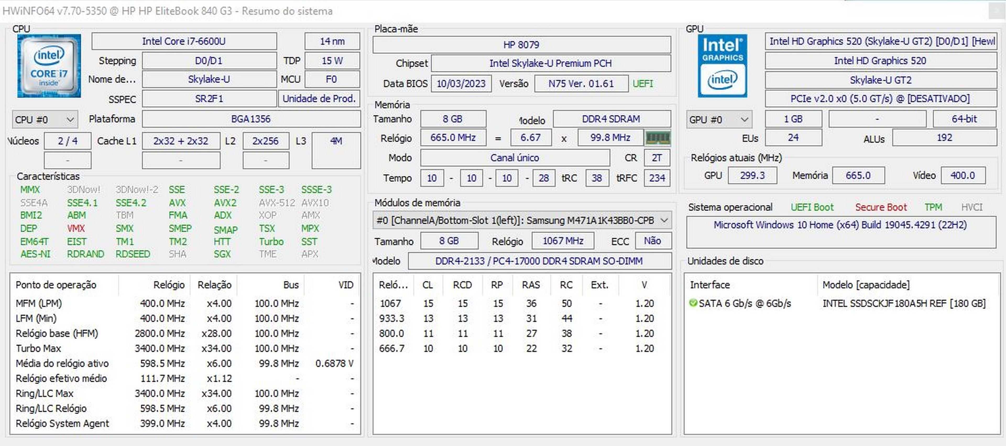
Task: Click the HVCI indicator
Action: click(972, 207)
